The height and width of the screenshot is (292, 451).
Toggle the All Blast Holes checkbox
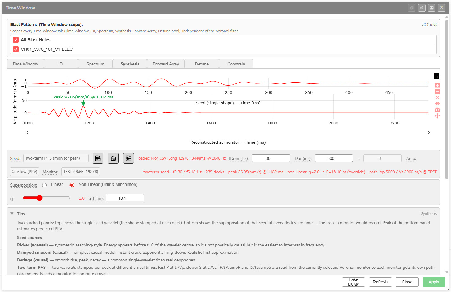click(x=16, y=40)
